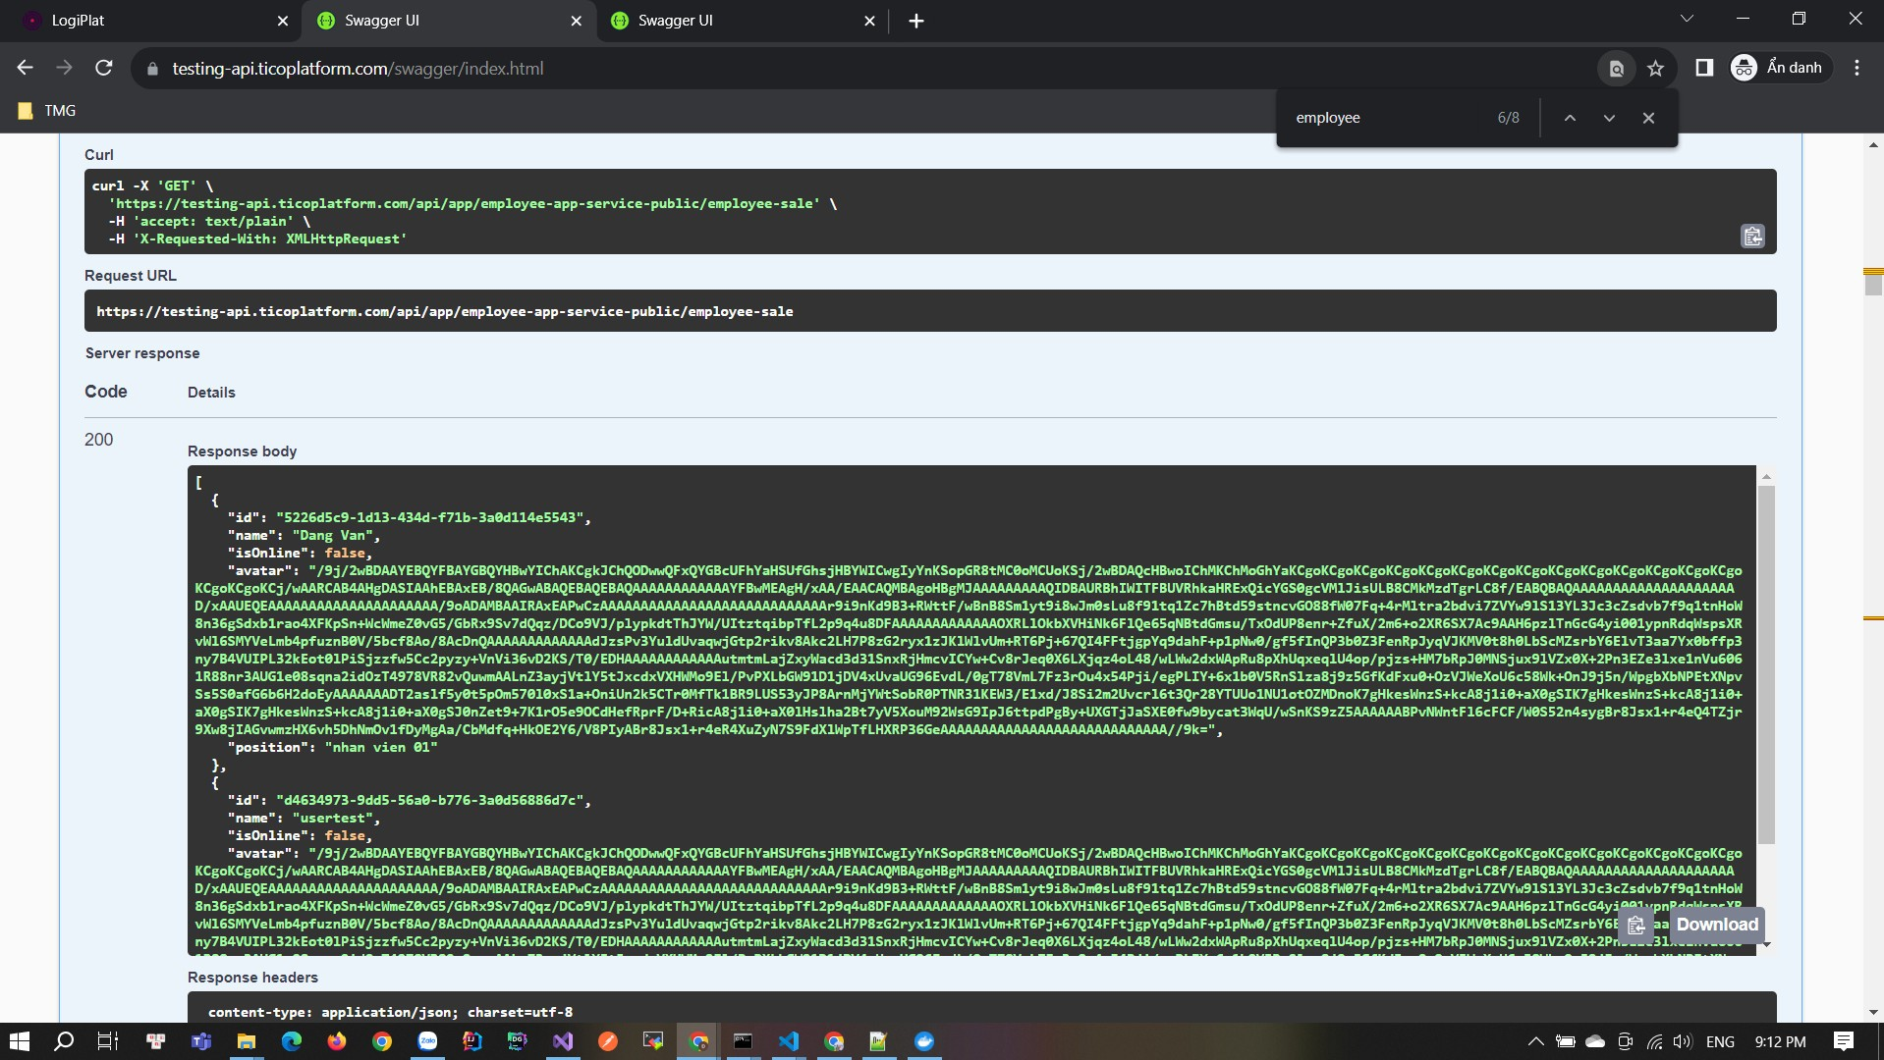The image size is (1884, 1060).
Task: Show hidden system tray icons
Action: coord(1535,1041)
